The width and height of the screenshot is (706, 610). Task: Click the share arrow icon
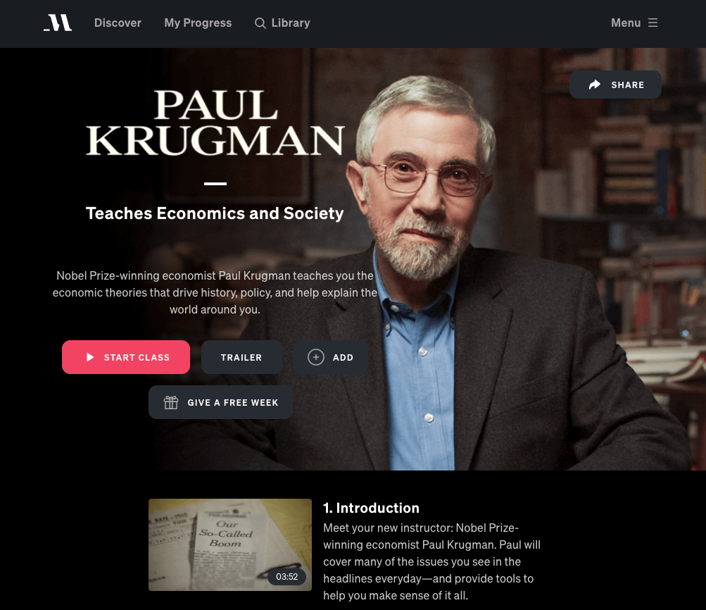tap(595, 85)
